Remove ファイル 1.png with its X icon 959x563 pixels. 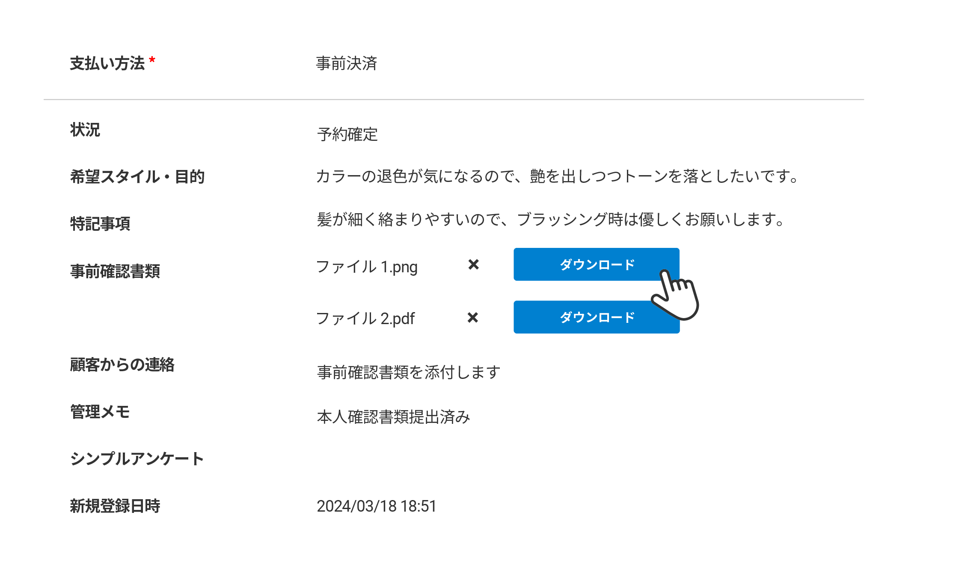click(x=473, y=265)
